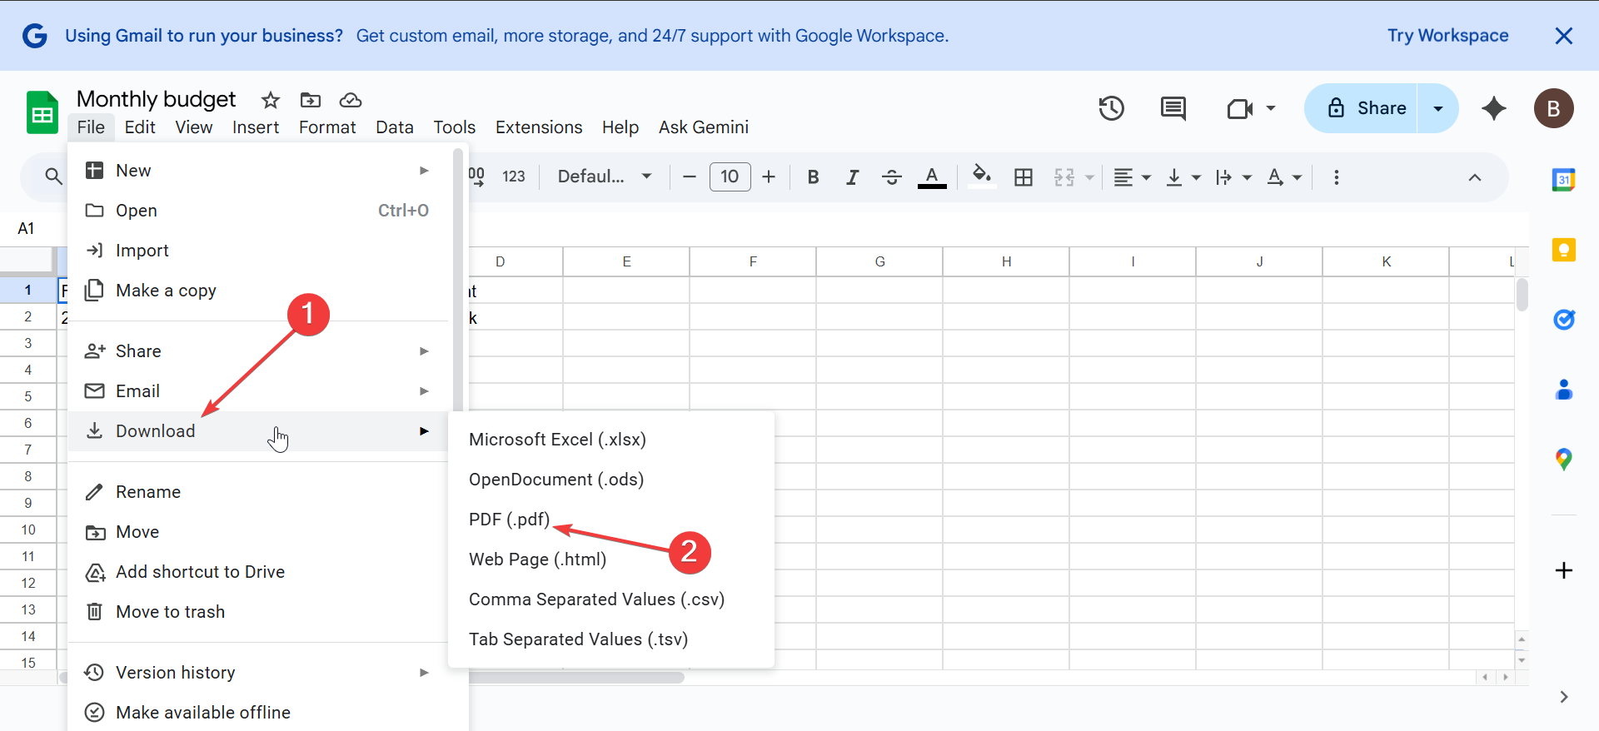
Task: Open the Default font dropdown
Action: 604,177
